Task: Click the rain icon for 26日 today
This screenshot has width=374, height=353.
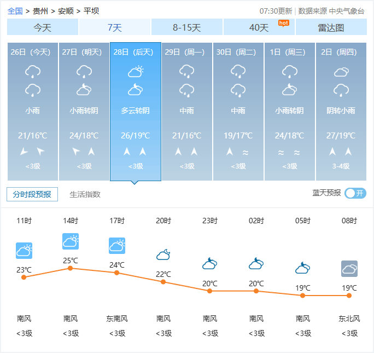Action: point(33,71)
